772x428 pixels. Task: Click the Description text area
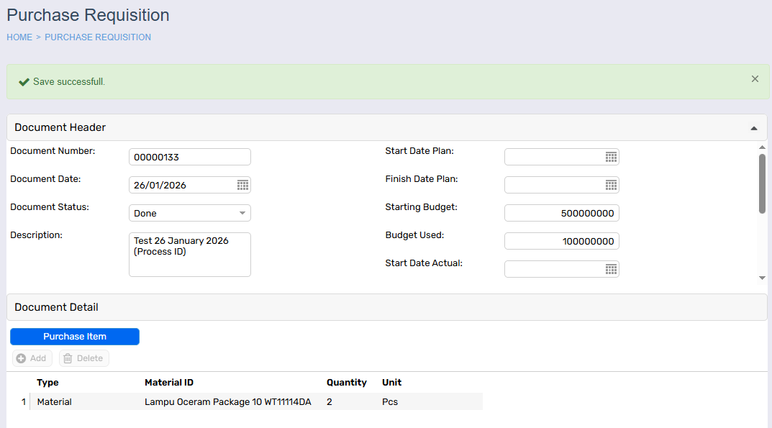click(189, 255)
